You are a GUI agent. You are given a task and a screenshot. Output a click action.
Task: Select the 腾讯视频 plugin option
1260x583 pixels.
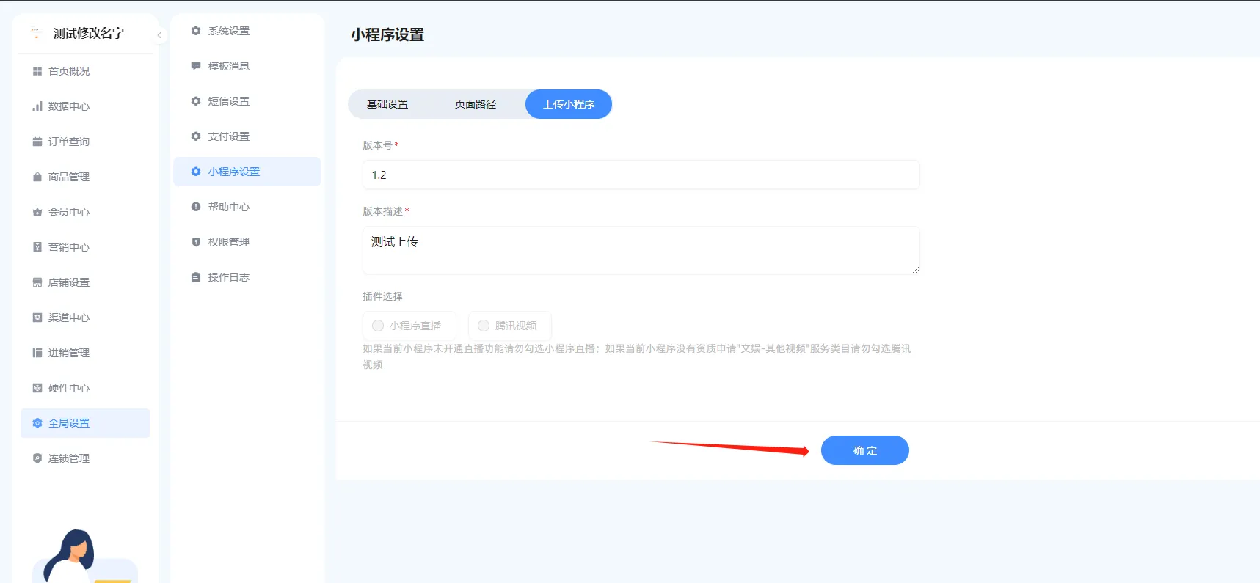pos(510,326)
